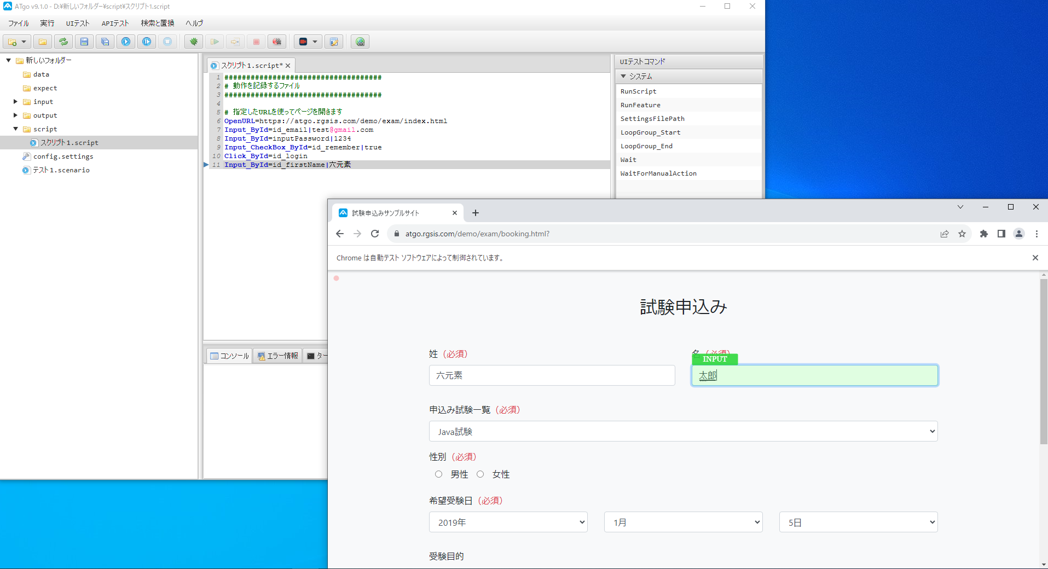The width and height of the screenshot is (1048, 569).
Task: Switch to the エラー情報 tab
Action: [277, 355]
